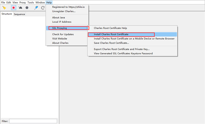The image size is (205, 124).
Task: Open the Window menu
Action: (x=40, y=2)
